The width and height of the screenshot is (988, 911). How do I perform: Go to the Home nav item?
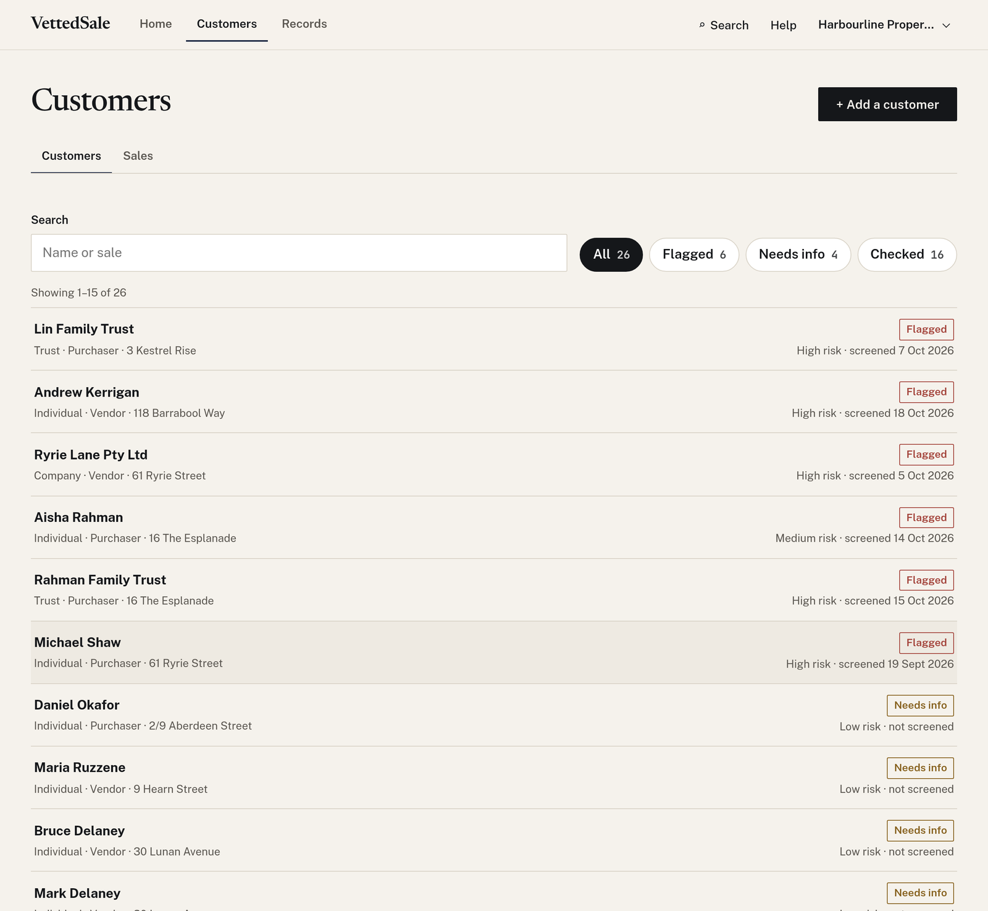[x=156, y=24]
